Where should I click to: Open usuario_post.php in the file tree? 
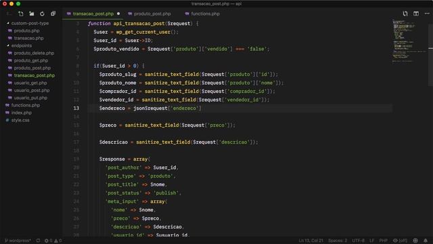[32, 90]
